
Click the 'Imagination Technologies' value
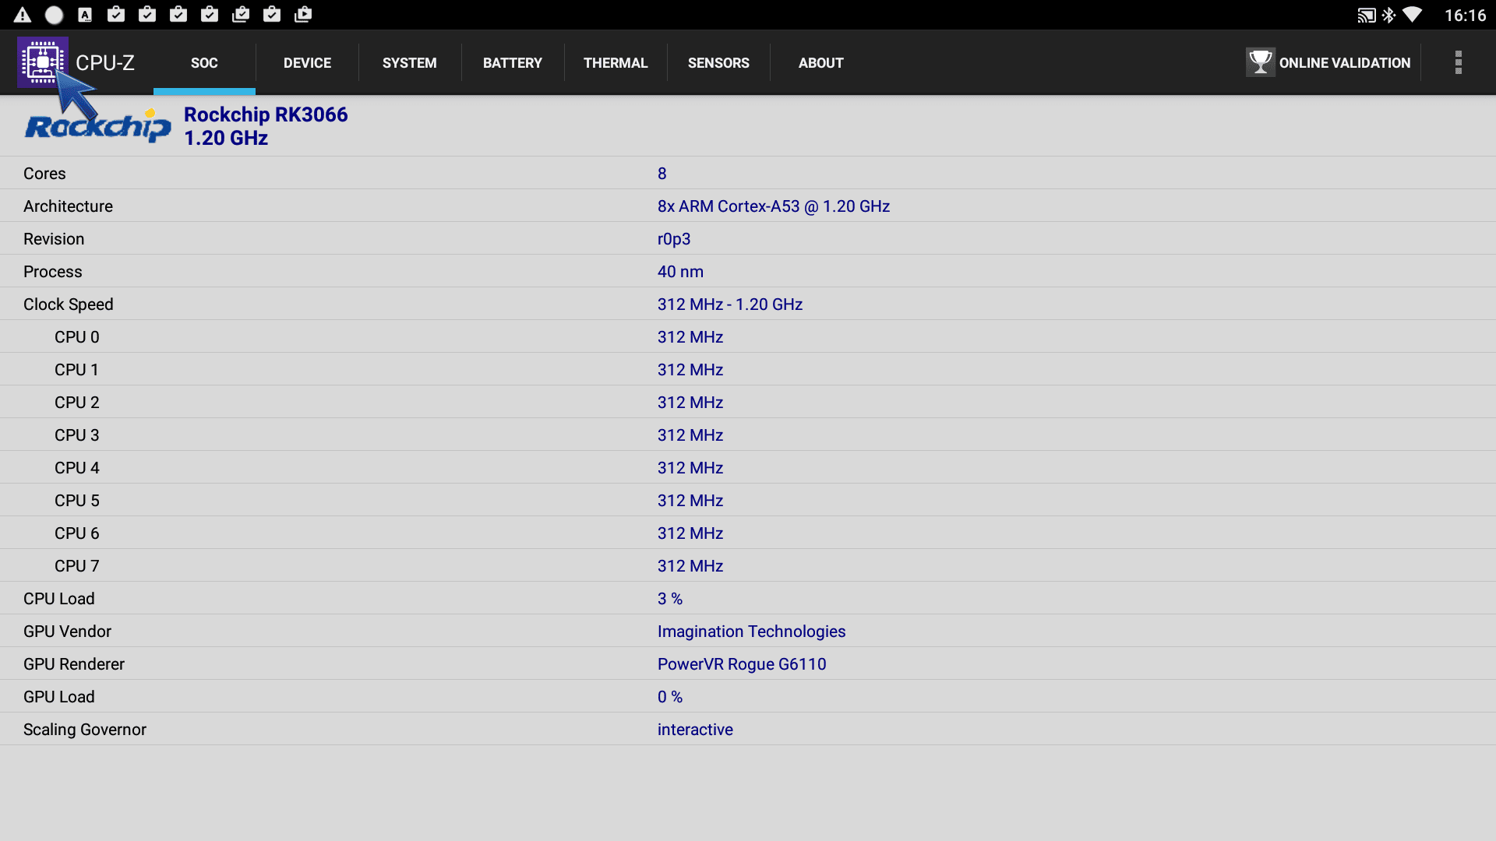pyautogui.click(x=751, y=632)
